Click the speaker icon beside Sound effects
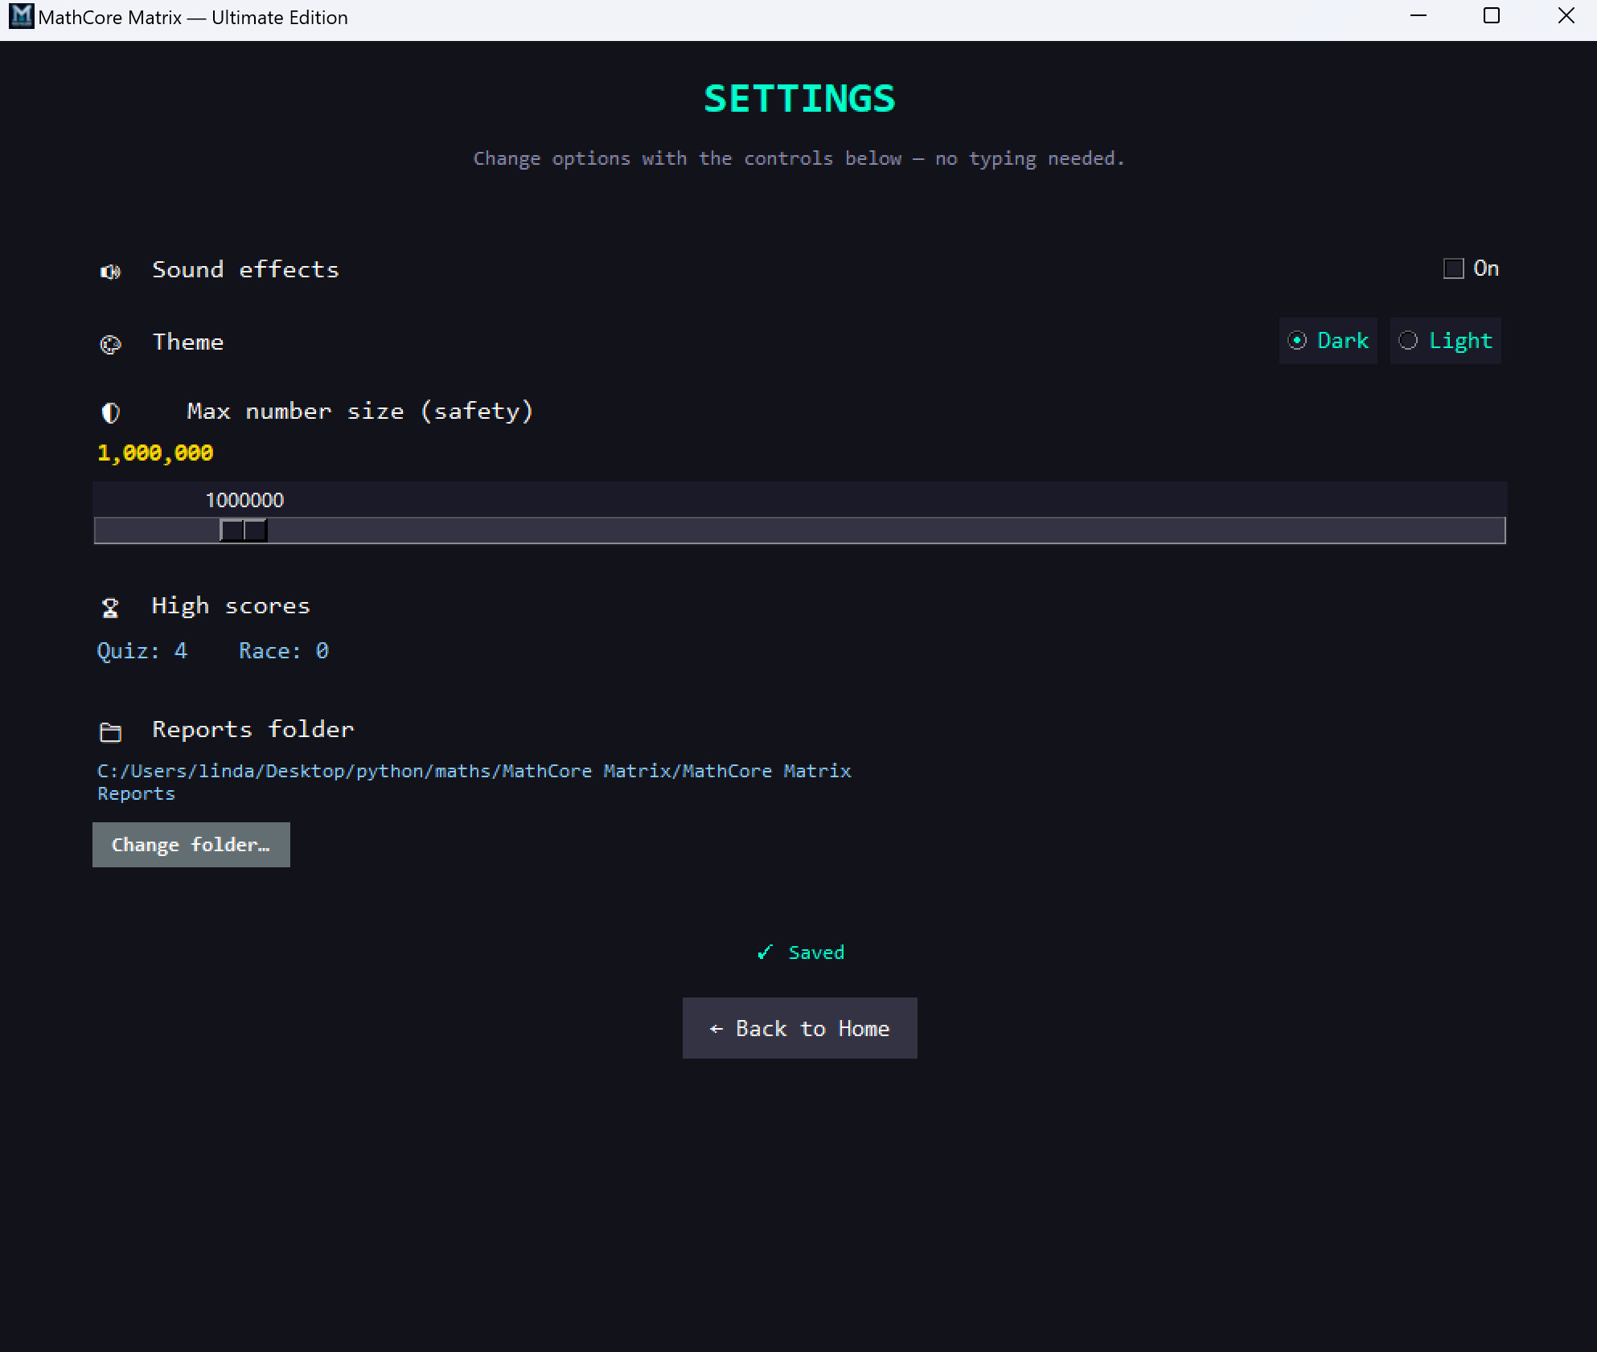 click(x=110, y=272)
